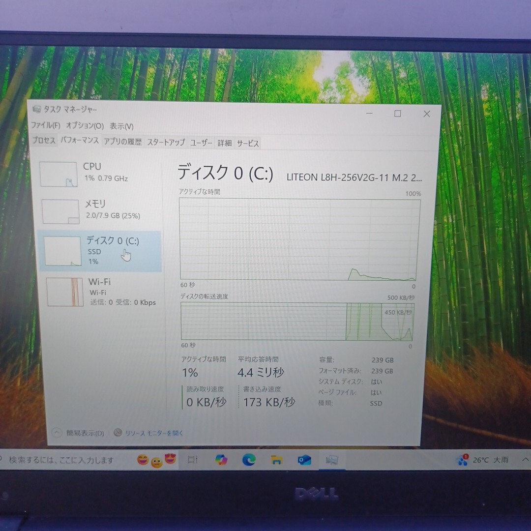Switch to the プロセス tab
The height and width of the screenshot is (531, 531).
click(44, 140)
